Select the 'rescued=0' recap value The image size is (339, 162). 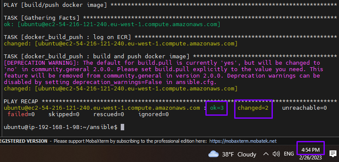[x=109, y=114]
